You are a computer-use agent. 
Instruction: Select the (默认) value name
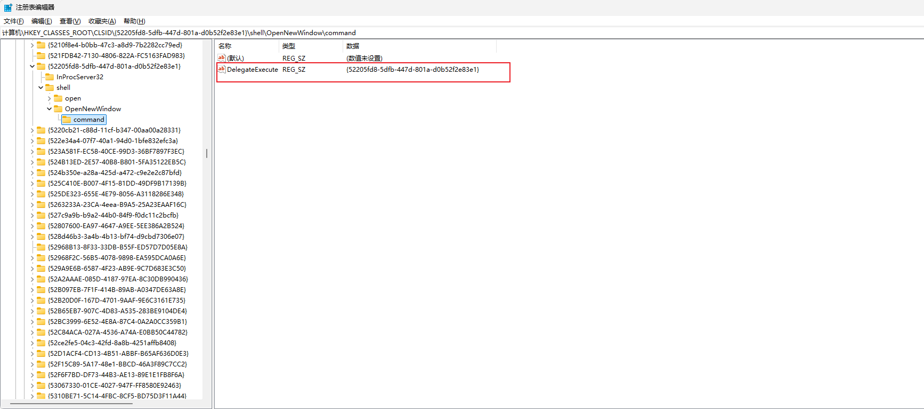[236, 59]
